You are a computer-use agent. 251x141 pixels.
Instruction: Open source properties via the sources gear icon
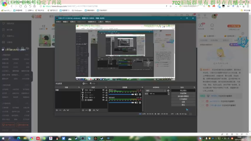point(90,110)
